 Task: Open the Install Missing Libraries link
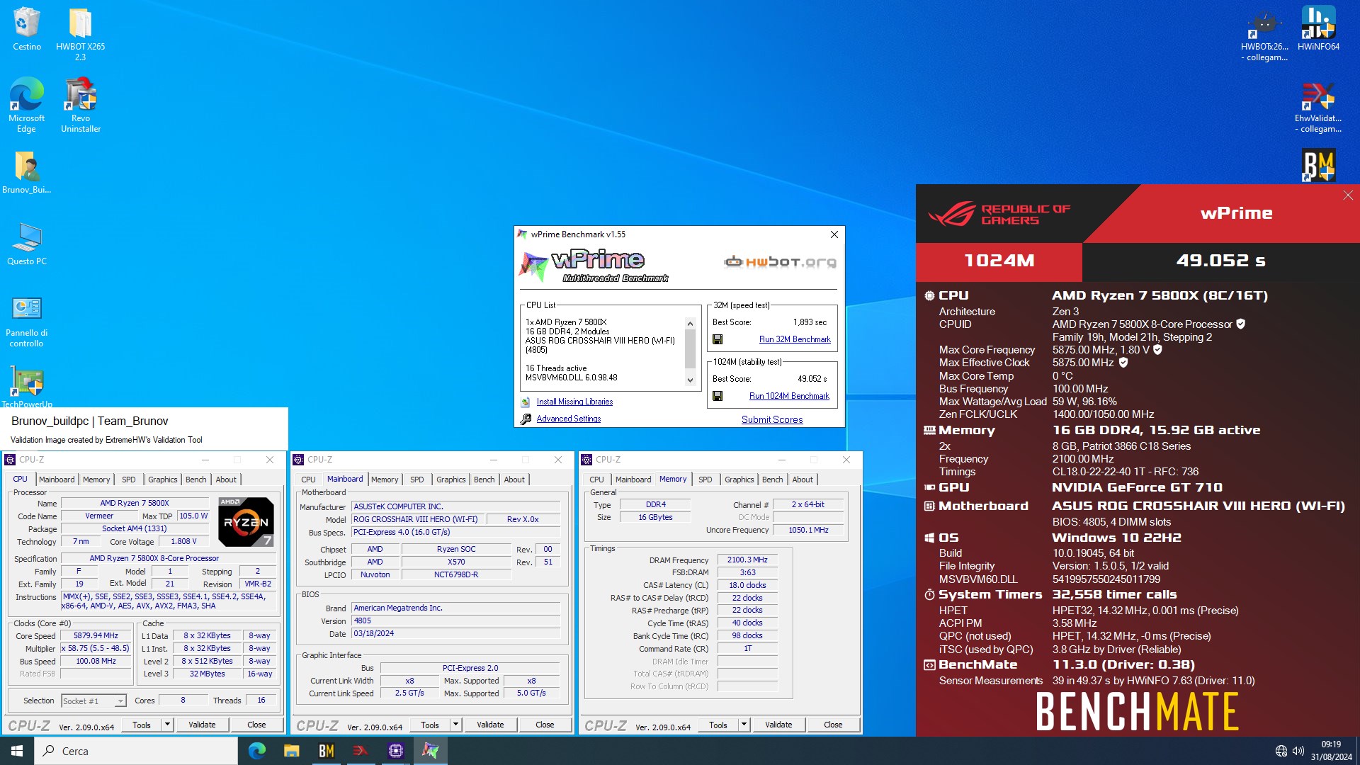574,402
